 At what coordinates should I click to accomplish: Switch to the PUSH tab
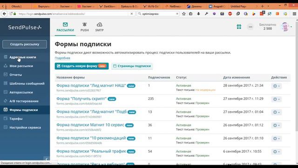(x=85, y=27)
